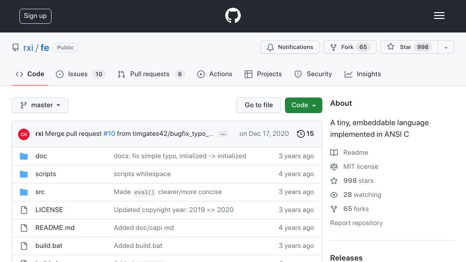Image resolution: width=466 pixels, height=262 pixels.
Task: Click the scripts folder icon
Action: (x=24, y=174)
